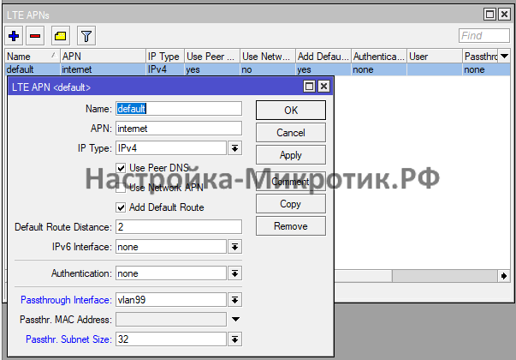Sort by the Name column header
Viewport: 516px width, 360px height.
33,56
